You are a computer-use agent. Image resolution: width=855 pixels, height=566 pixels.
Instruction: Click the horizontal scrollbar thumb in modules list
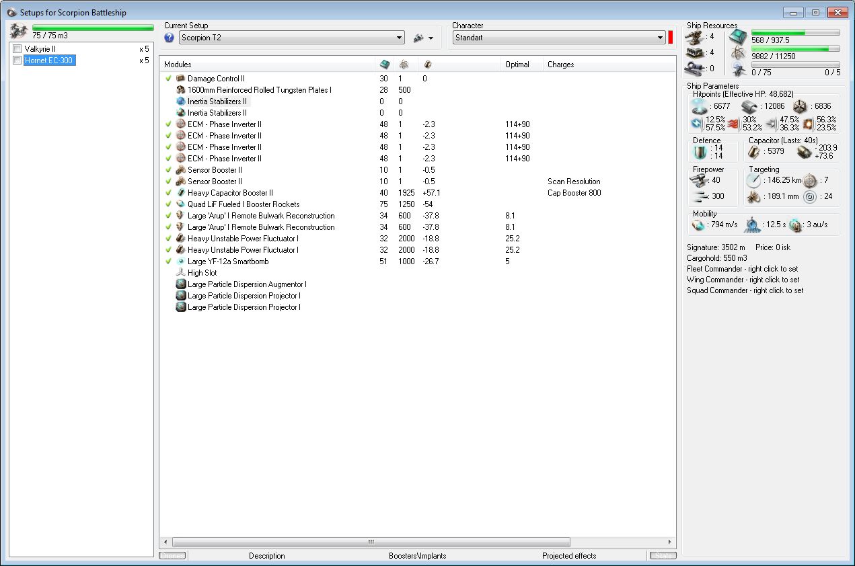point(371,542)
